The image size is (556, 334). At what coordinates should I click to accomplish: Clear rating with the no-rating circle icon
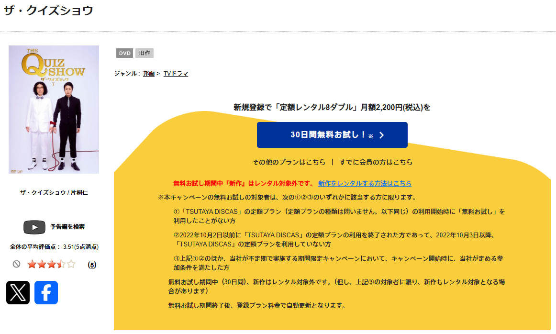click(16, 264)
